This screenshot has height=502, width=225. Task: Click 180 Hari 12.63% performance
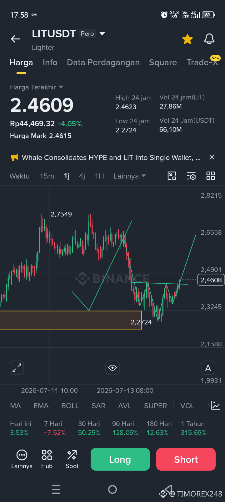pos(159,428)
